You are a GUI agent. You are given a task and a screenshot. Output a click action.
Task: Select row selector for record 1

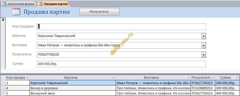tap(3, 83)
